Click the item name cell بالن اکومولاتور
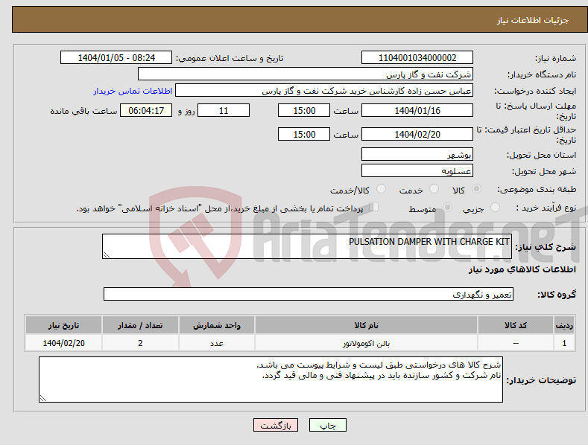The image size is (588, 445). pyautogui.click(x=366, y=343)
